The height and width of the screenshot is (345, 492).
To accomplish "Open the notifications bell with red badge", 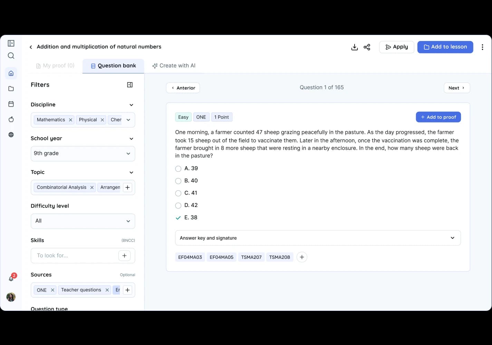I will tap(11, 278).
